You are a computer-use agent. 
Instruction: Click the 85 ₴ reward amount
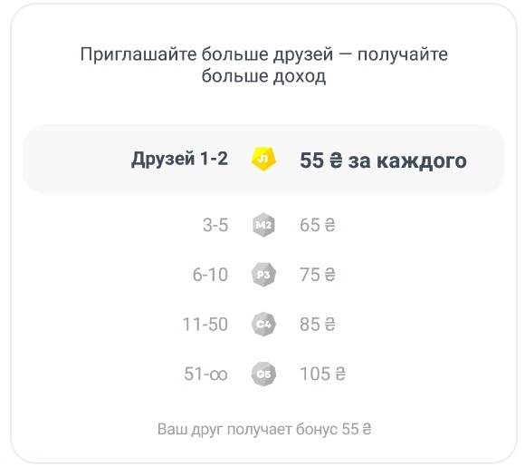[318, 324]
